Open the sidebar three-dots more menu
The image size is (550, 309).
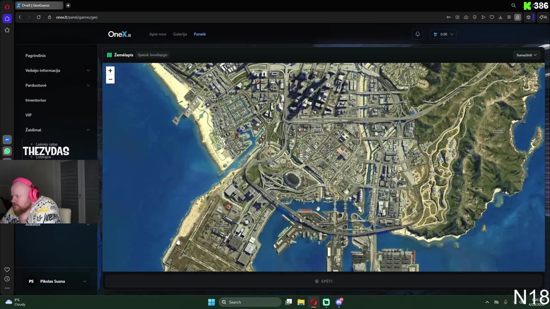point(7,288)
